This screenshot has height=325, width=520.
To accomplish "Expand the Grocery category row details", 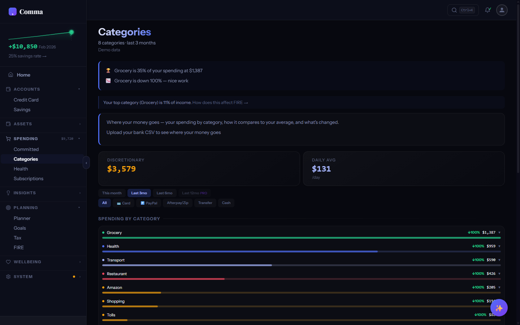I will (x=499, y=232).
